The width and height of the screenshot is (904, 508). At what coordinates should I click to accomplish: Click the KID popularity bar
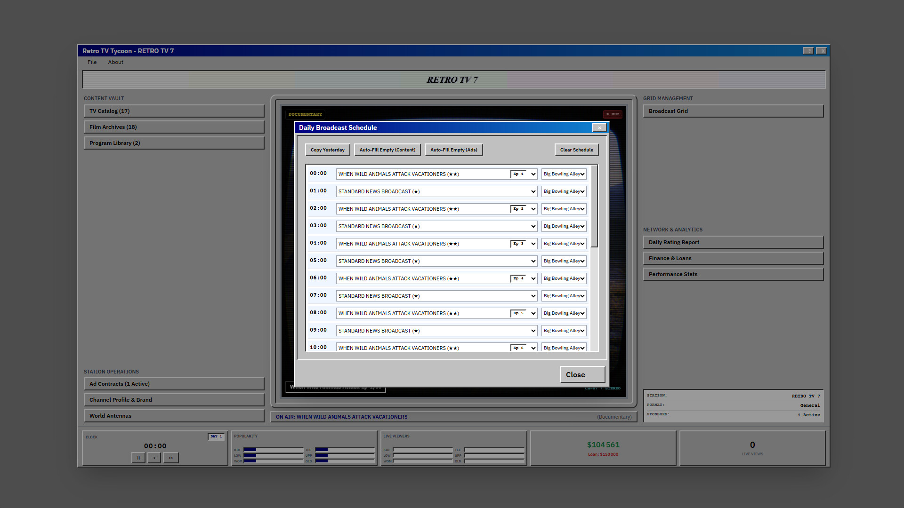coord(273,450)
